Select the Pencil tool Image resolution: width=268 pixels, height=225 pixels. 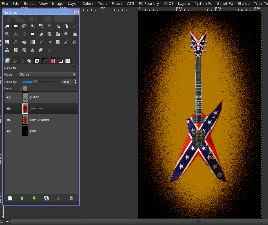(x=41, y=42)
